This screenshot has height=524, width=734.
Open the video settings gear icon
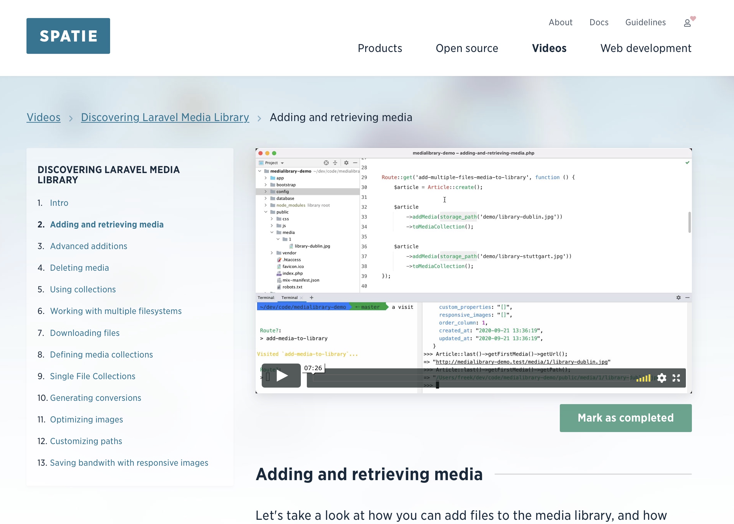point(662,378)
